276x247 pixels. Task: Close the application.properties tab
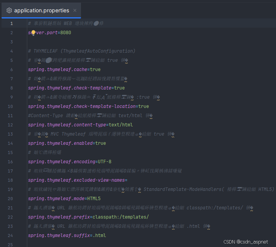coord(75,10)
